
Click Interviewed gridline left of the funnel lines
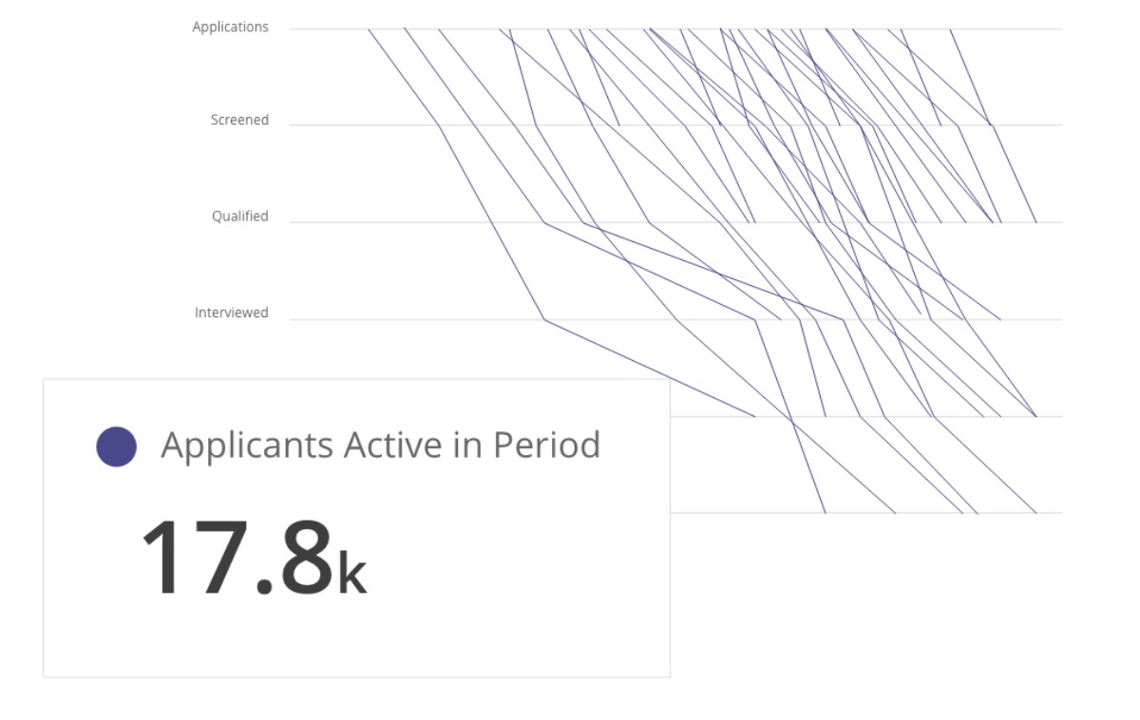point(413,319)
